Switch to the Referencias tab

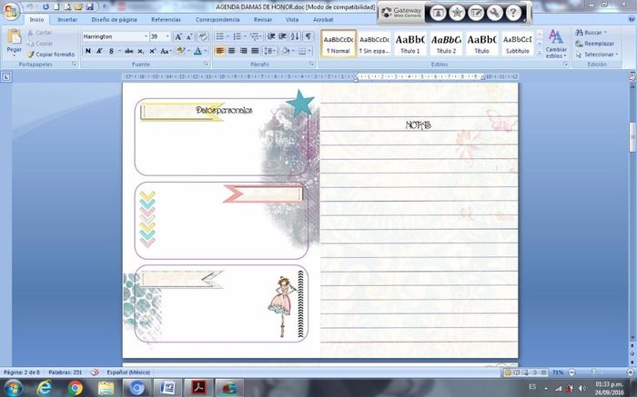coord(166,19)
